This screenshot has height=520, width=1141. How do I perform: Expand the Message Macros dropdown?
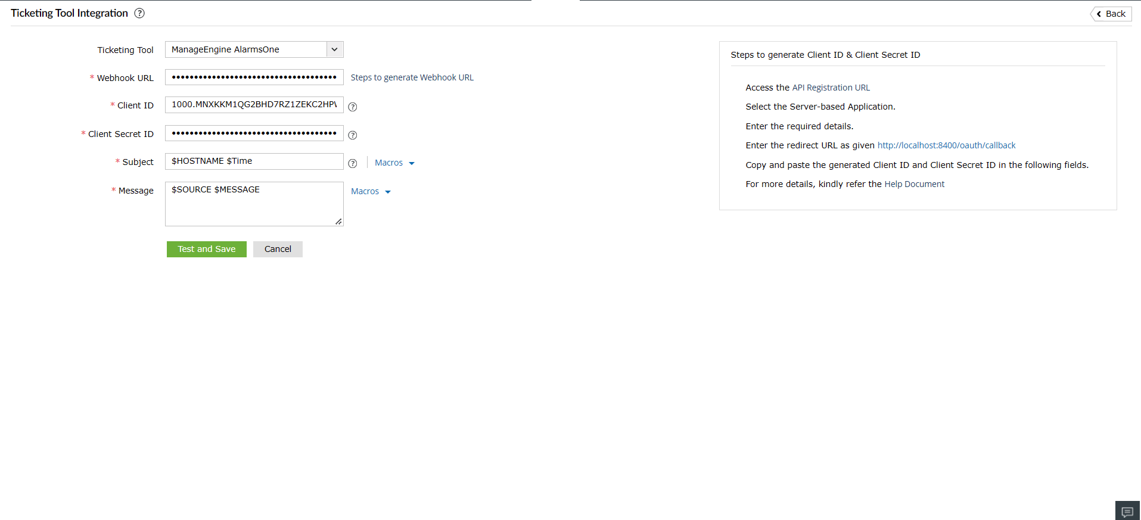coord(371,191)
